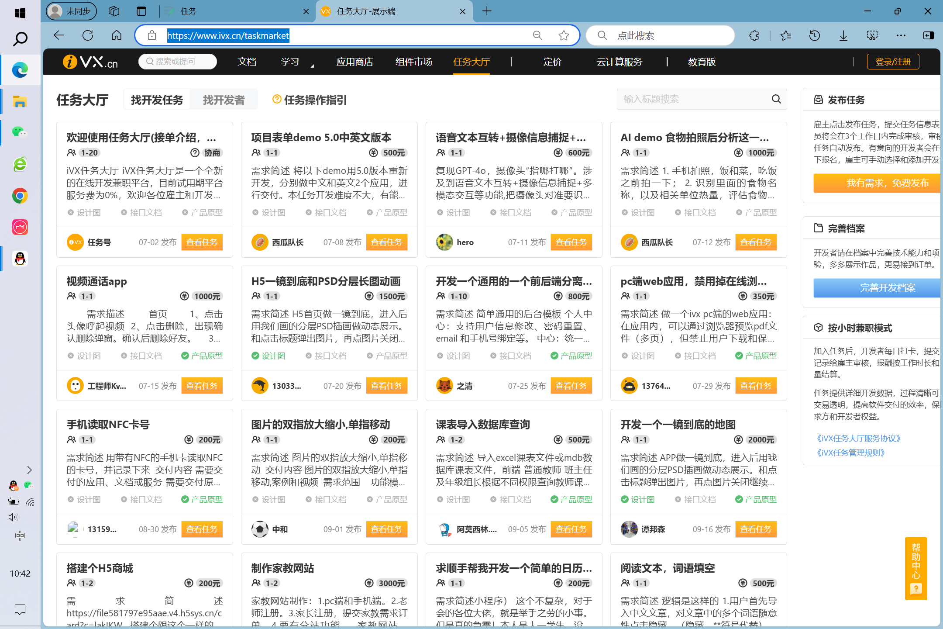Click the zoom magnifier in address bar
Image resolution: width=943 pixels, height=629 pixels.
(x=537, y=35)
